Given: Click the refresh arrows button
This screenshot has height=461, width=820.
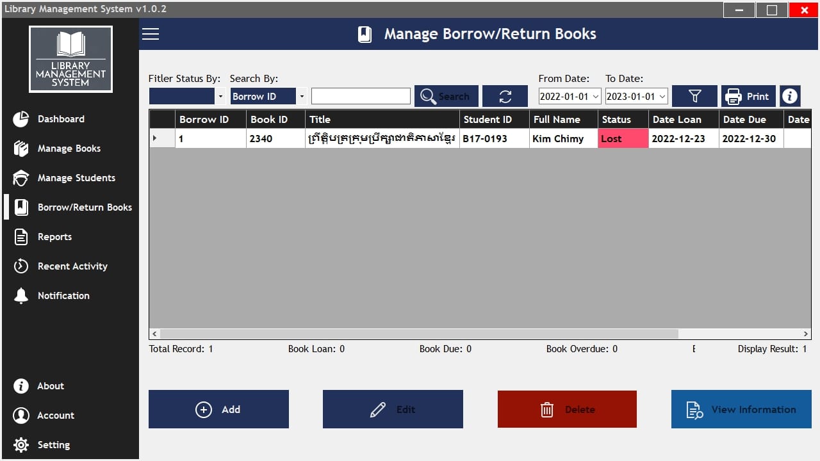Looking at the screenshot, I should click(505, 96).
